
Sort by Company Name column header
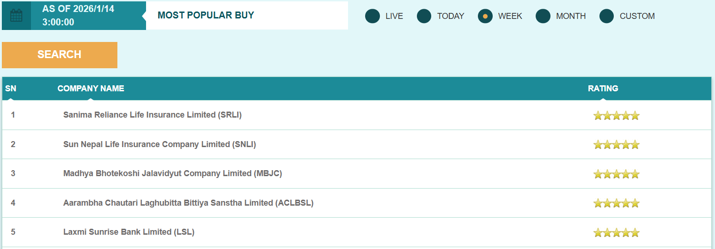coord(91,89)
